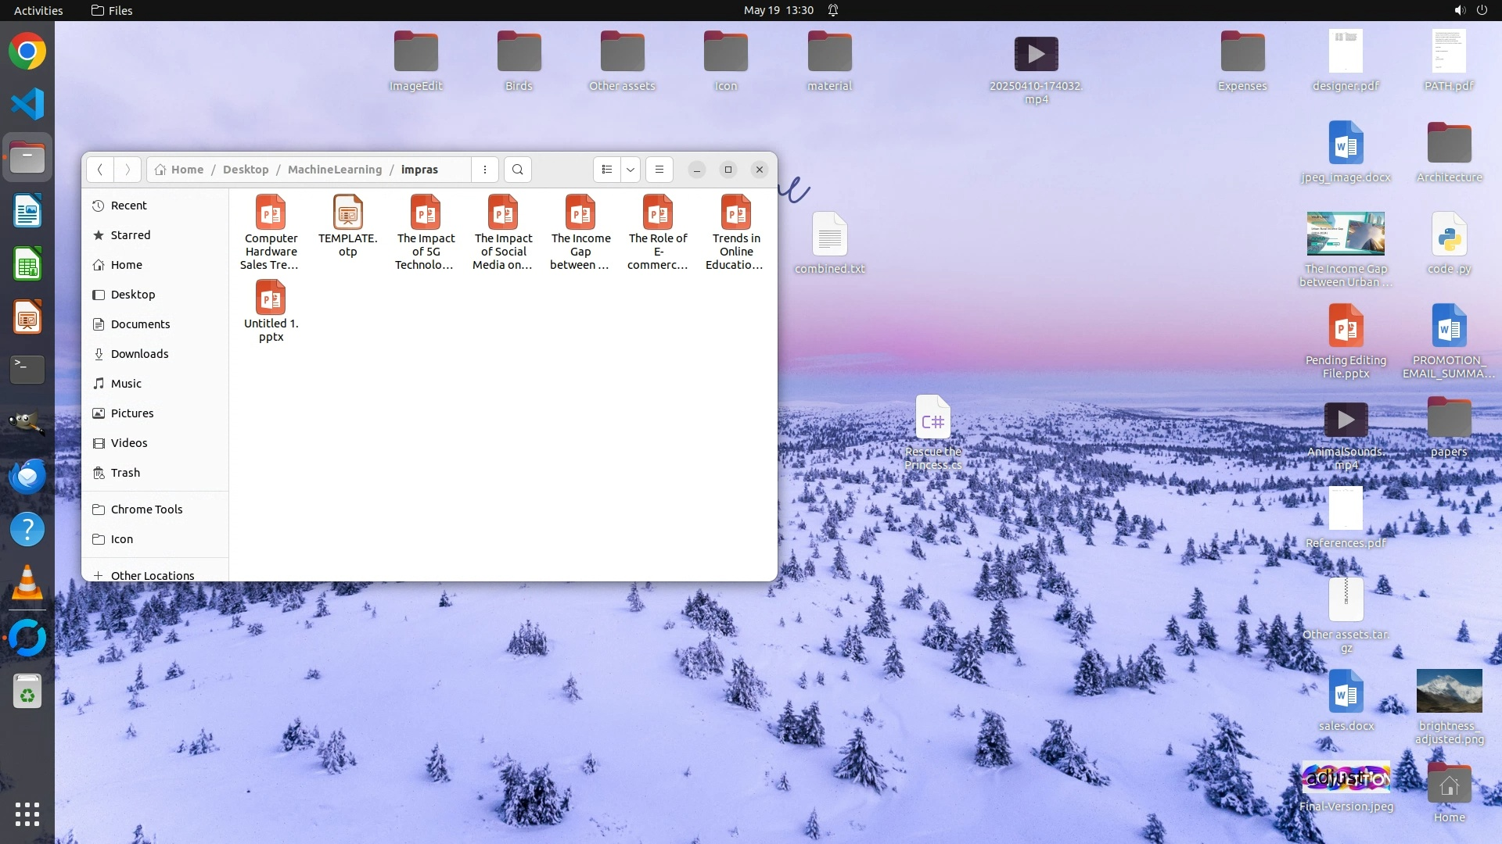Open the Files app menu in top bar
This screenshot has height=844, width=1502.
(x=112, y=10)
